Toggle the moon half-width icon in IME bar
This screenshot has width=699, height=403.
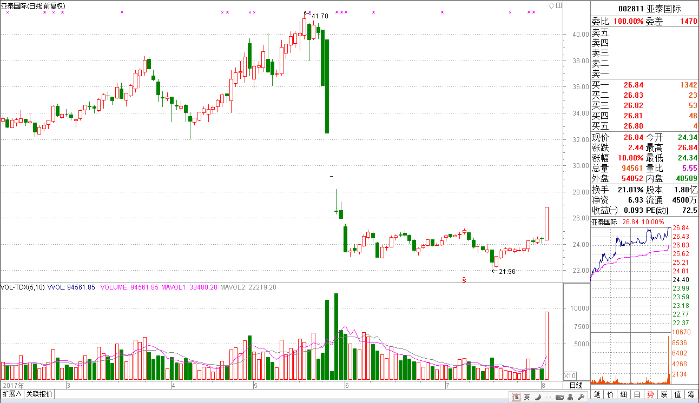[538, 398]
